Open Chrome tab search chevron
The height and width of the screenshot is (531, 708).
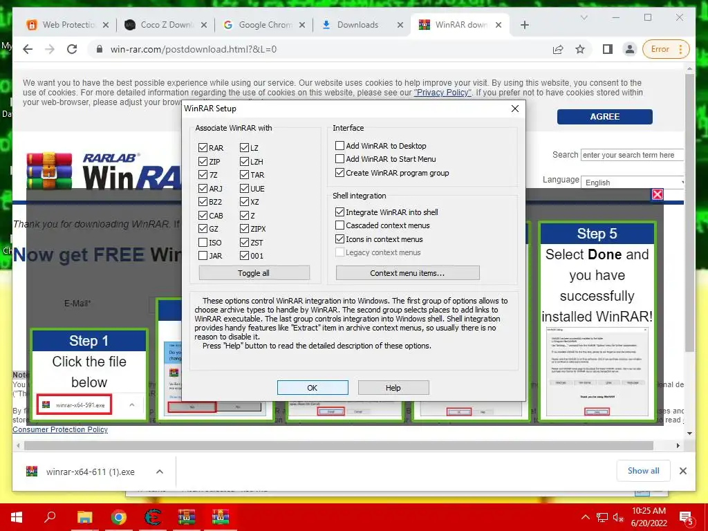click(584, 17)
